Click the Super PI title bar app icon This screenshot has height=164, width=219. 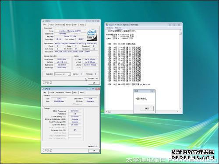[107, 25]
